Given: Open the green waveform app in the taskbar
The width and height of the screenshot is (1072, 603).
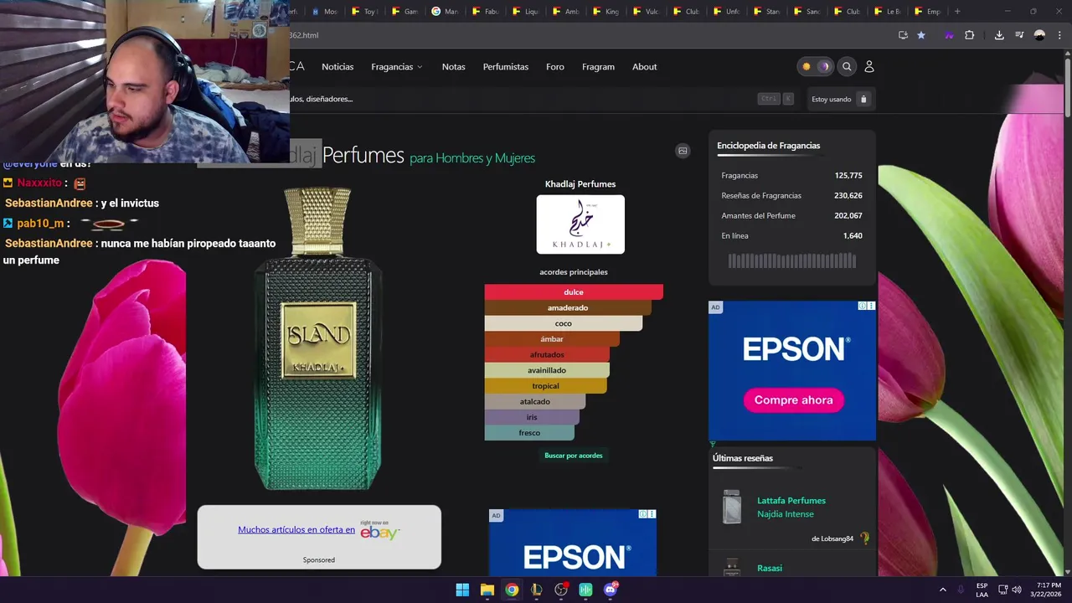Looking at the screenshot, I should point(585,590).
